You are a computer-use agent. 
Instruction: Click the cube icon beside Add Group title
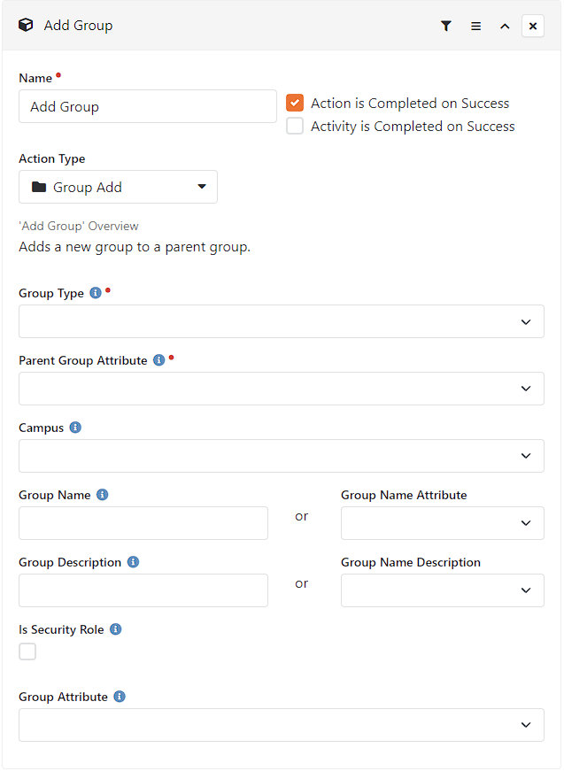26,25
